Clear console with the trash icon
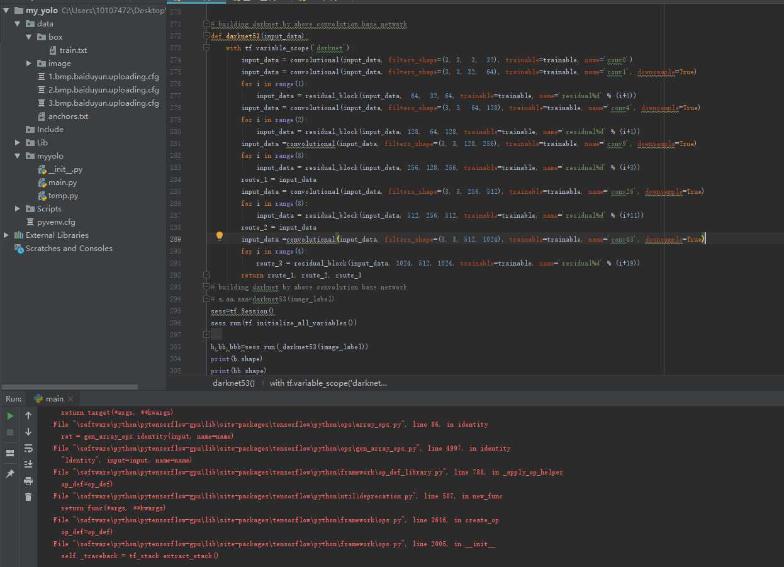The height and width of the screenshot is (567, 784). [28, 497]
